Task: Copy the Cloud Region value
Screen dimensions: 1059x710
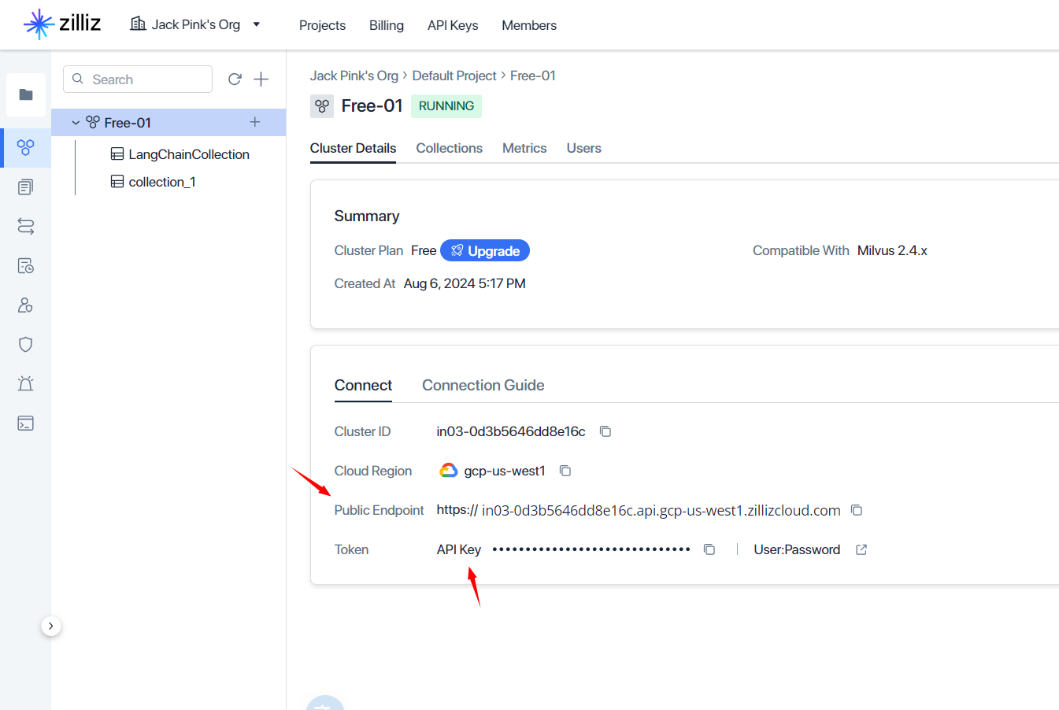Action: (x=565, y=471)
